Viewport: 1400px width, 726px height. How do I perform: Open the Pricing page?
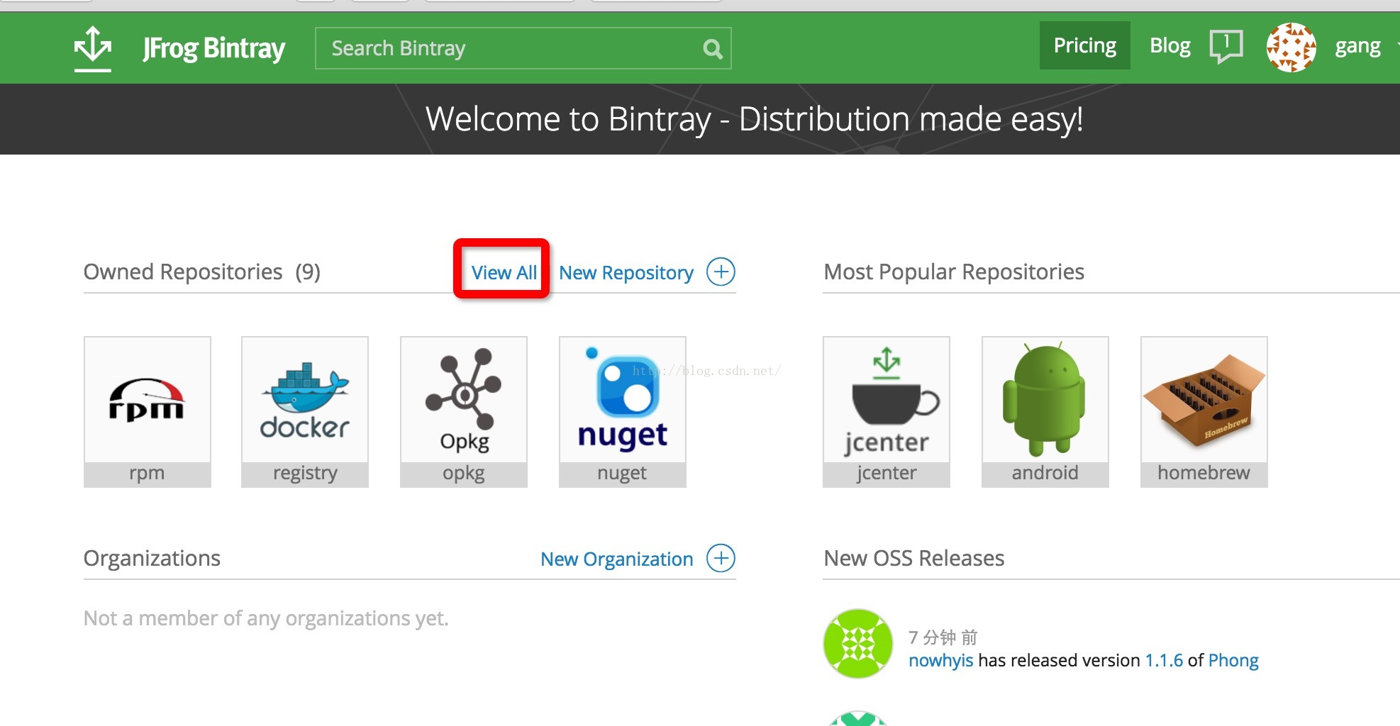point(1084,45)
